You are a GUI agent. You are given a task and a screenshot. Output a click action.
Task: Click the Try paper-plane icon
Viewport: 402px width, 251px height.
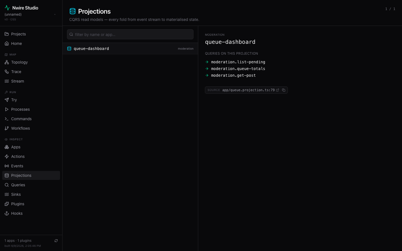click(x=7, y=100)
